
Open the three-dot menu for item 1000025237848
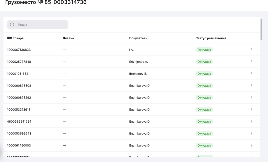(x=251, y=62)
